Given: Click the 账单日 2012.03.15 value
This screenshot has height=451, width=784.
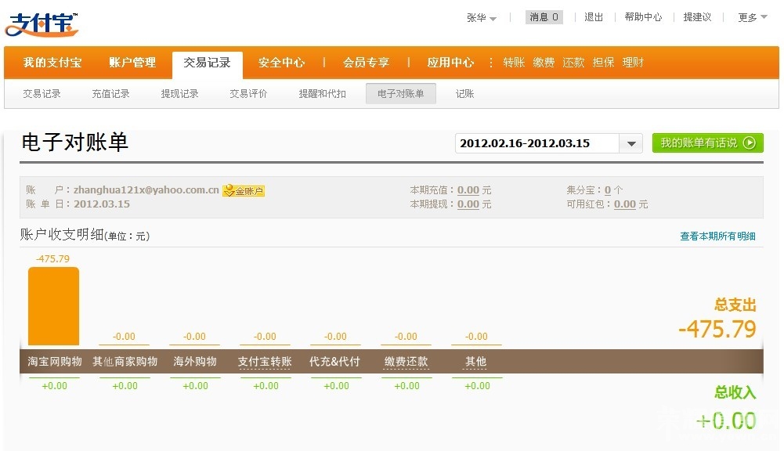Looking at the screenshot, I should [102, 204].
